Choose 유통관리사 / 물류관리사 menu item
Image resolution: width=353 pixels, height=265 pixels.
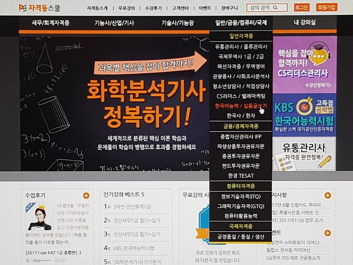point(241,46)
